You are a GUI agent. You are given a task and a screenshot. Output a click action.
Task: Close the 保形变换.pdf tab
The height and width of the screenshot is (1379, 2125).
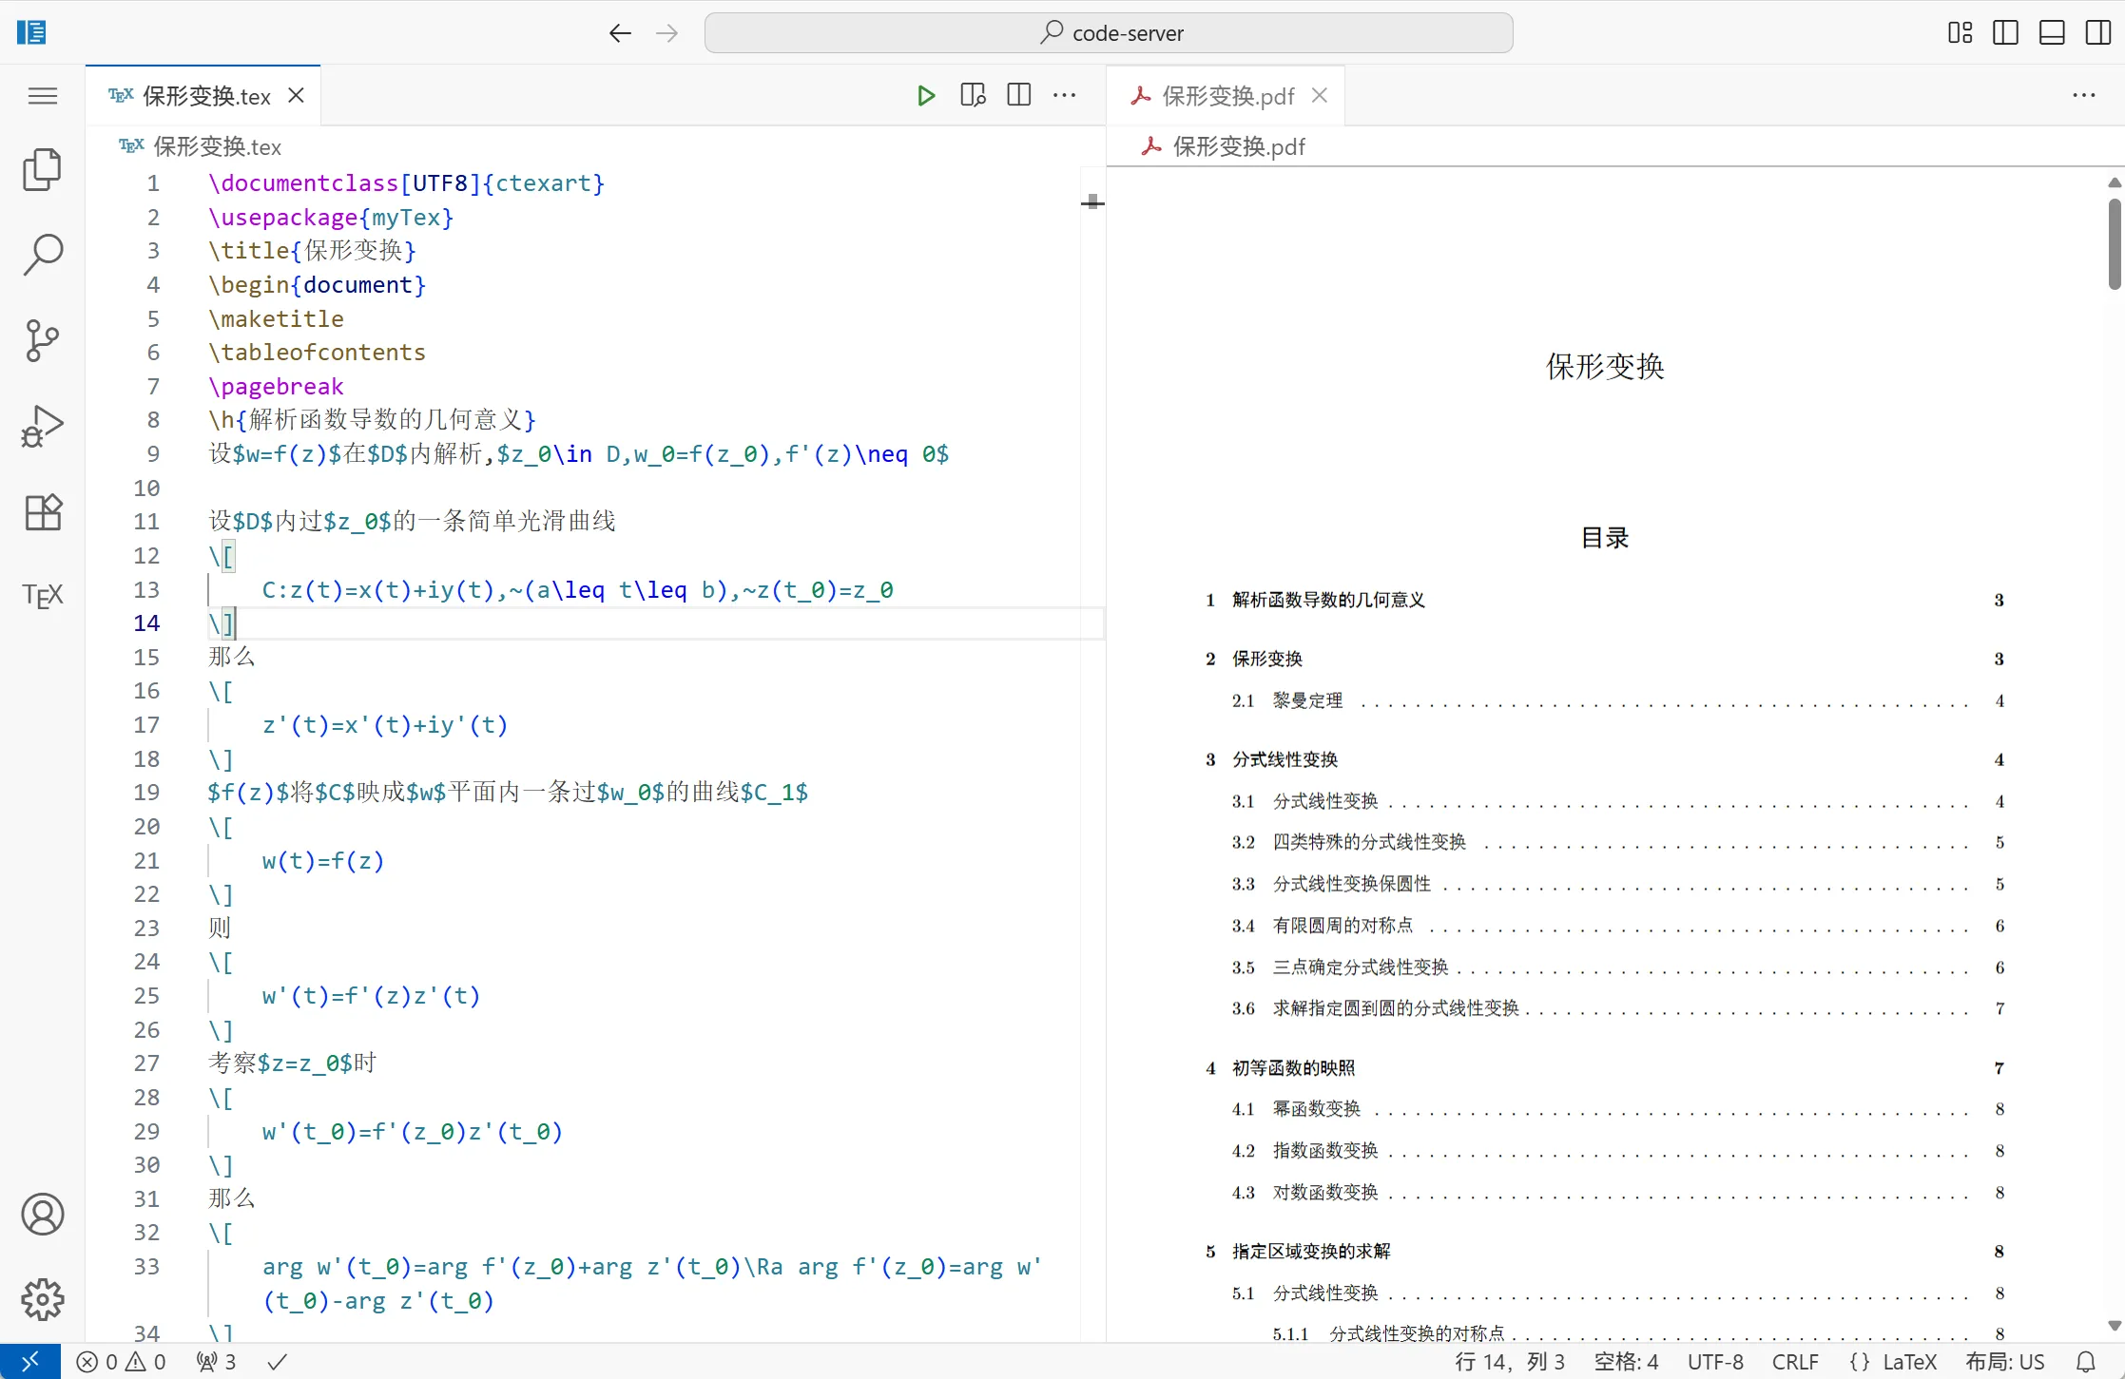point(1320,96)
